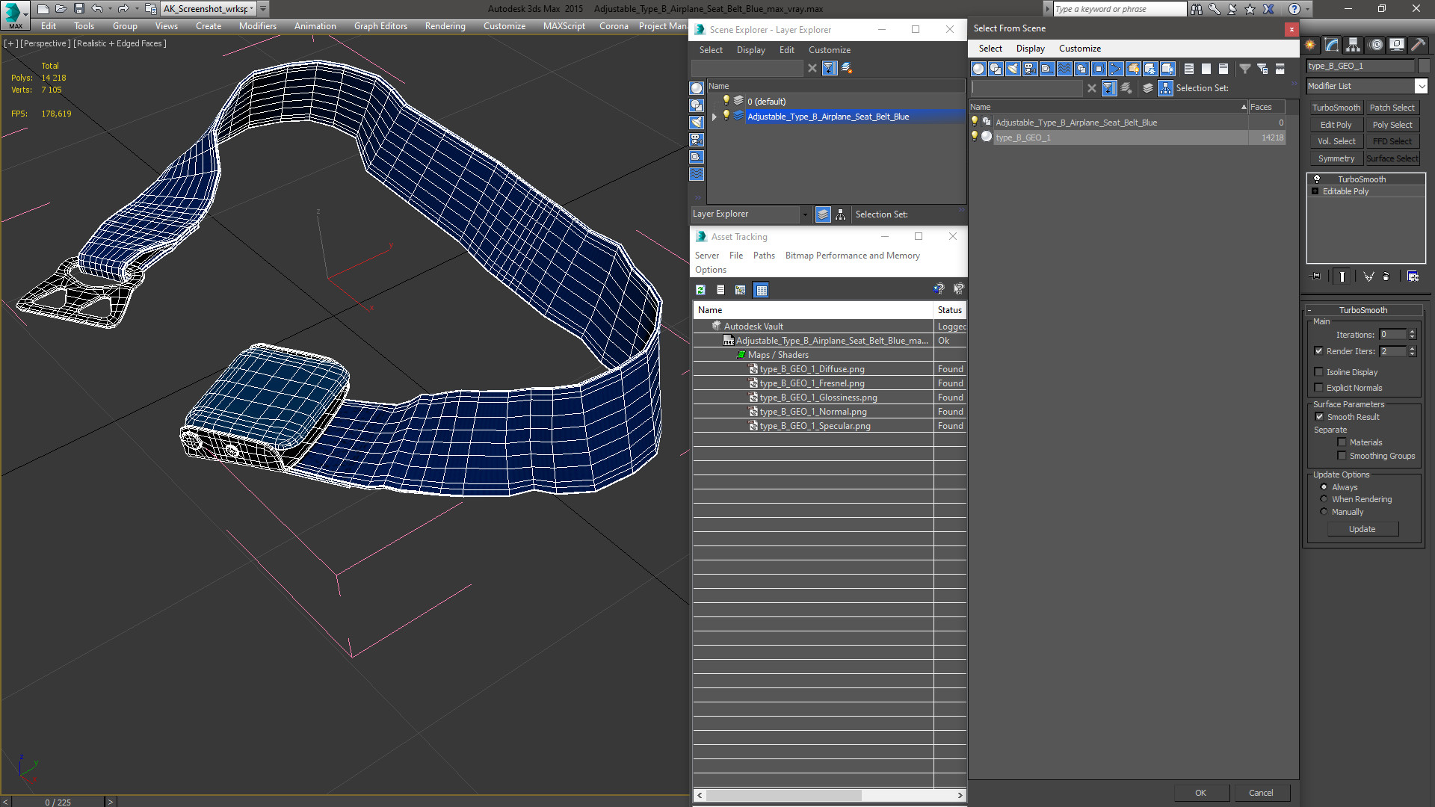Click Pin Stack icon below modifier stack
Viewport: 1435px width, 807px height.
(x=1316, y=276)
